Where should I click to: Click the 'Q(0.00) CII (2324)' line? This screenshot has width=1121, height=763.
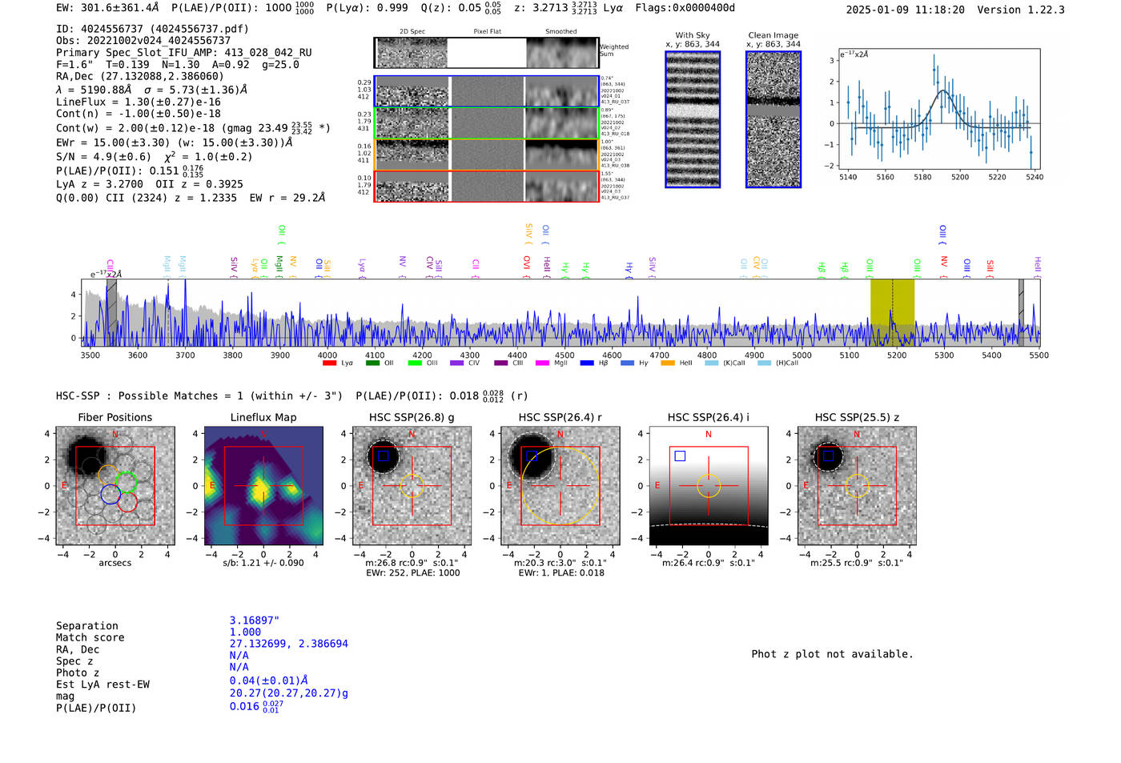pos(191,198)
